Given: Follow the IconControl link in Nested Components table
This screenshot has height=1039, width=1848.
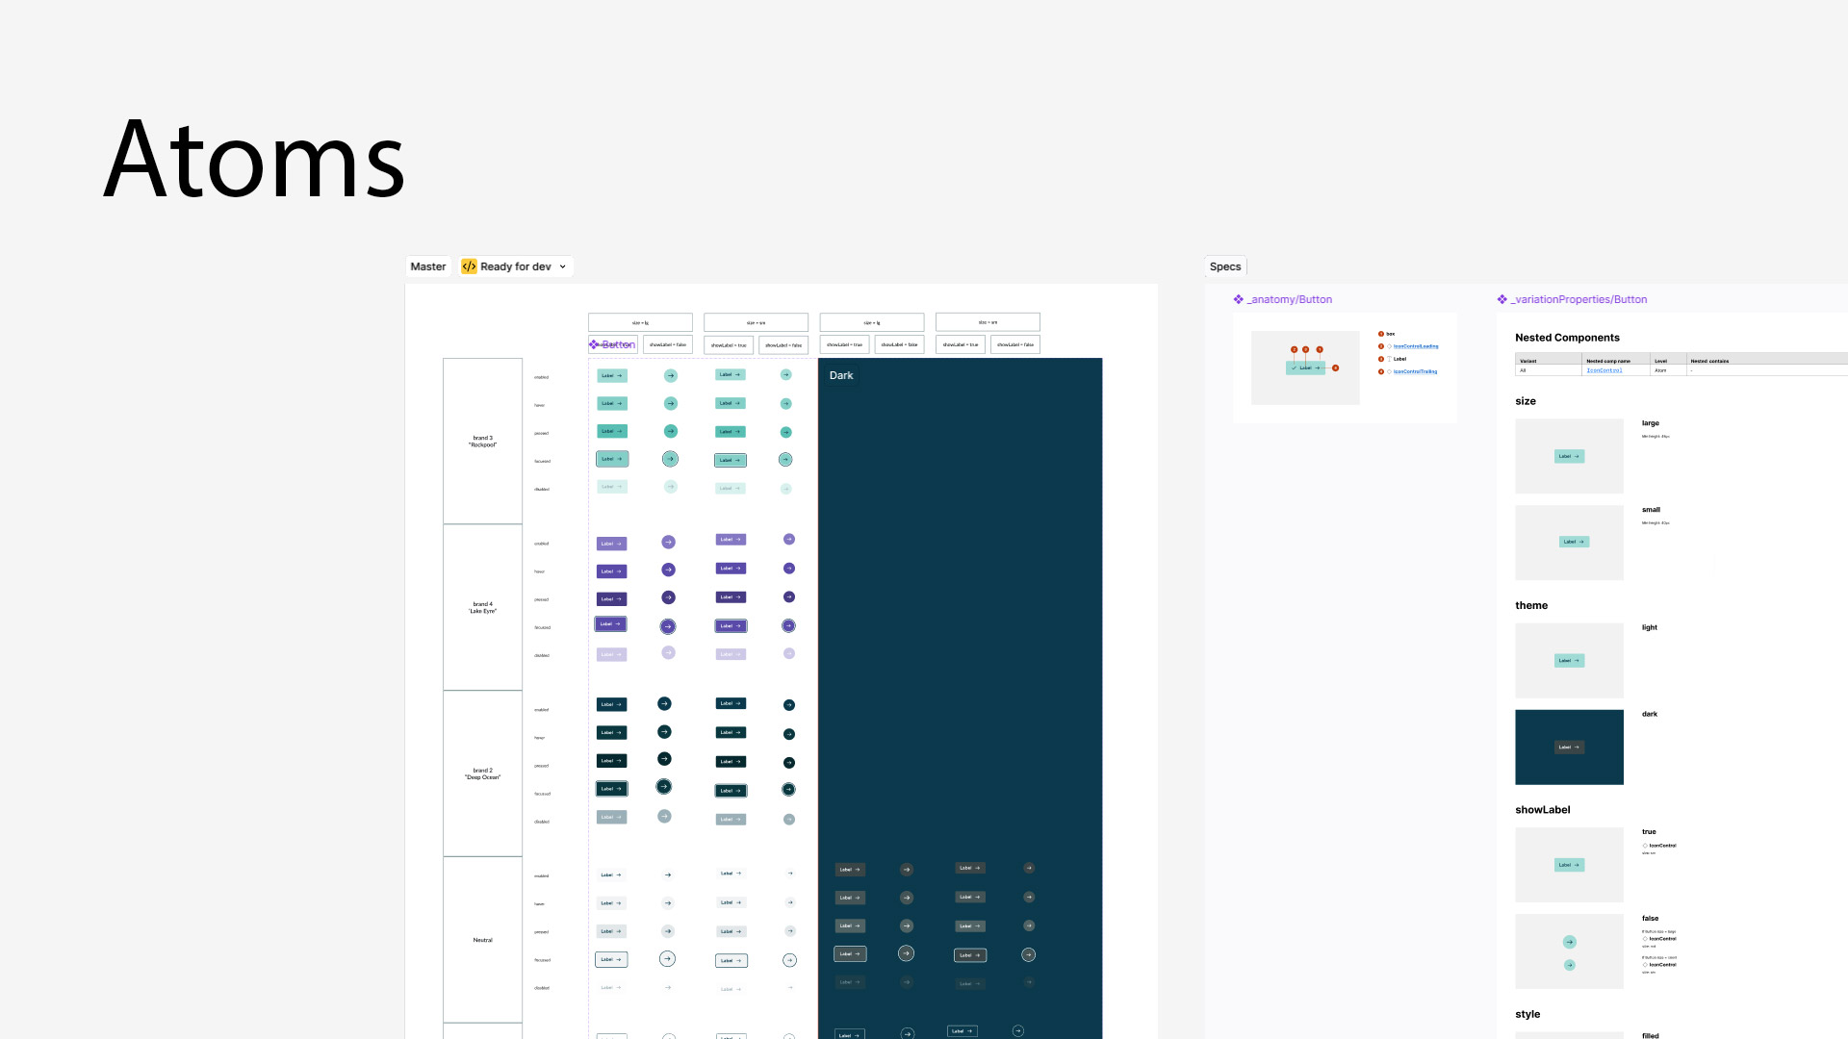Looking at the screenshot, I should click(1604, 370).
